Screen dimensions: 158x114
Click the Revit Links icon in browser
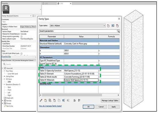click(5, 106)
